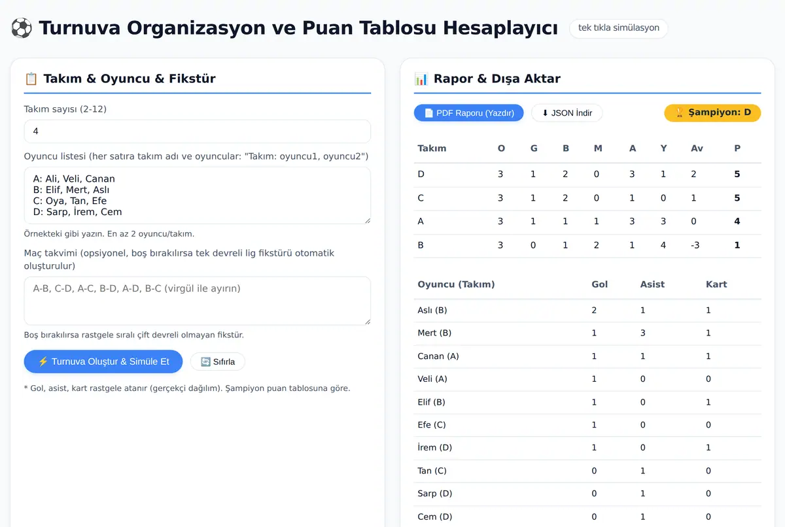Select team B row in standings
785x527 pixels.
click(x=587, y=245)
